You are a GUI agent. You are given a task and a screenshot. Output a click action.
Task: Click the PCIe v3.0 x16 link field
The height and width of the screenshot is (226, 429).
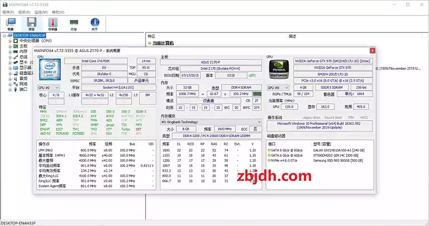click(333, 81)
